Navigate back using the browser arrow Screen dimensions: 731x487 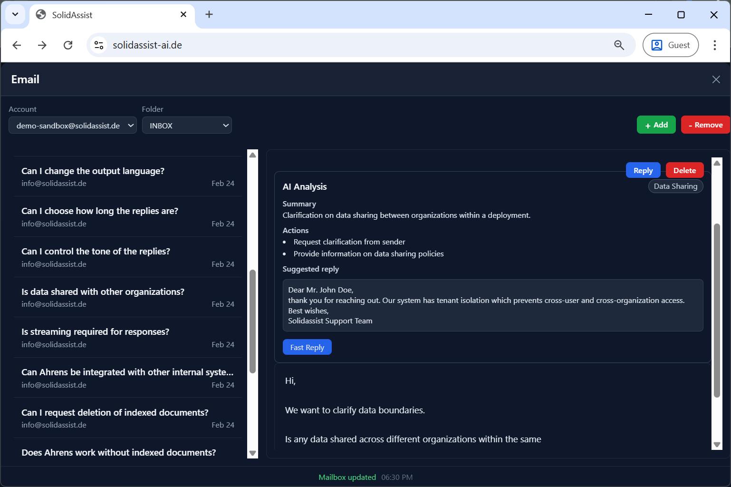click(x=17, y=45)
